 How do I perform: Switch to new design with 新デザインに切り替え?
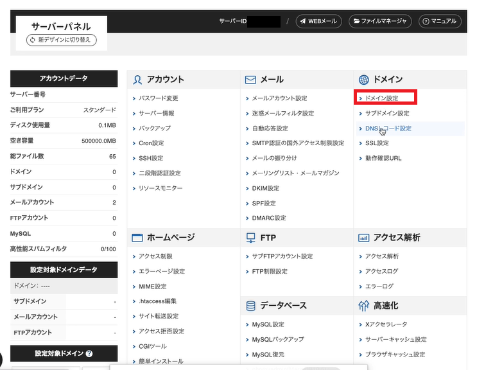(x=62, y=40)
